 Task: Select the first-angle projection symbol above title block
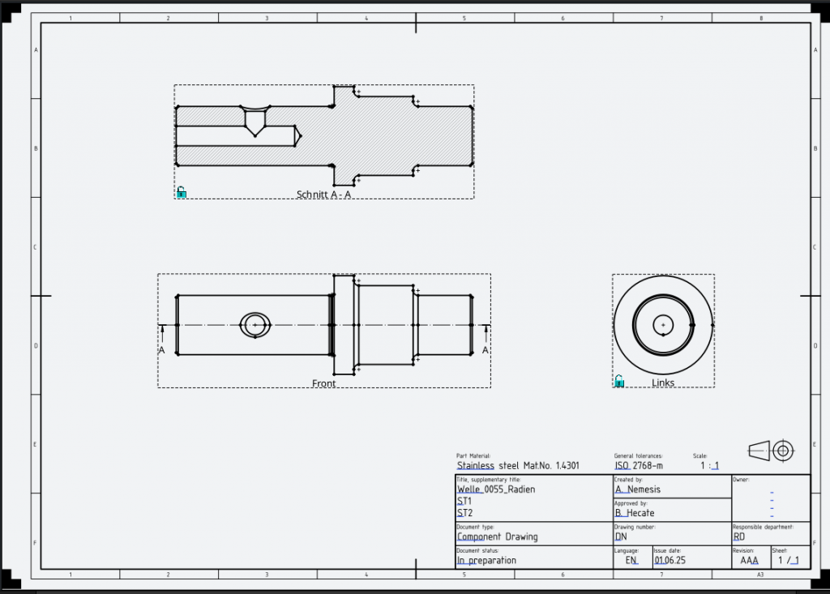point(771,451)
